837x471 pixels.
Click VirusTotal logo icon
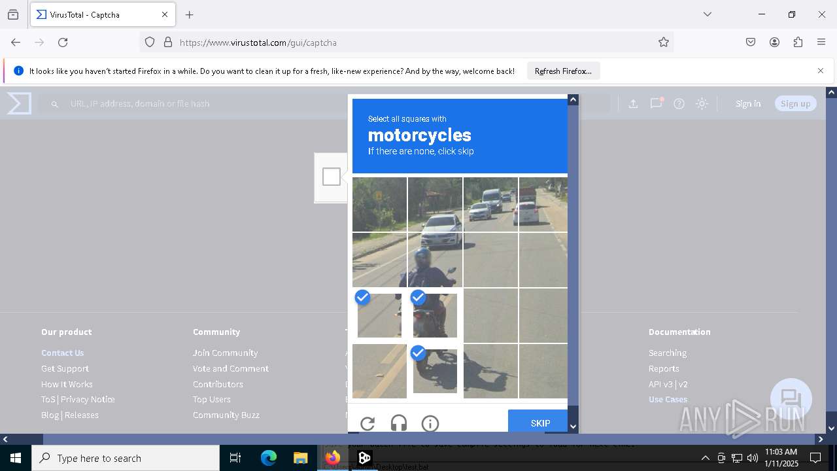pyautogui.click(x=19, y=103)
